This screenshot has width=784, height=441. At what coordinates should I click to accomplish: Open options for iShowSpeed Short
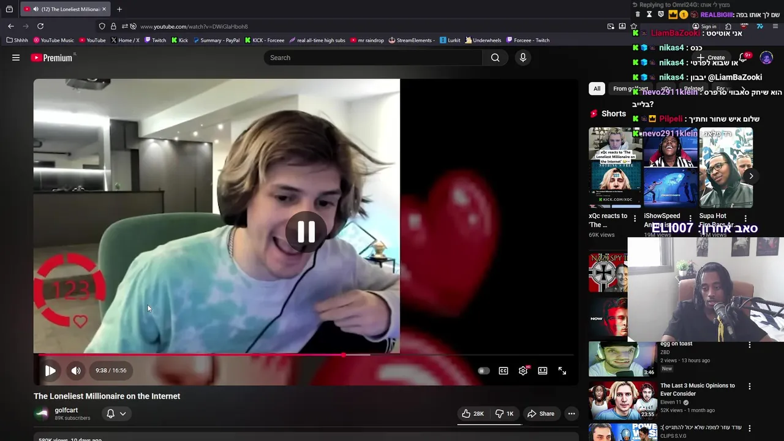tap(690, 219)
